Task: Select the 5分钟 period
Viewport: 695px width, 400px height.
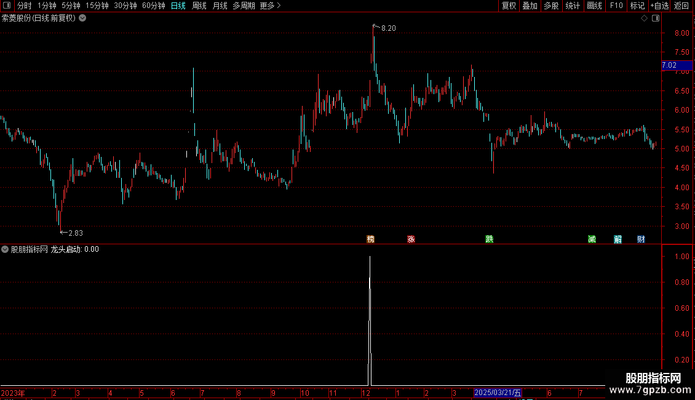Action: pyautogui.click(x=71, y=6)
